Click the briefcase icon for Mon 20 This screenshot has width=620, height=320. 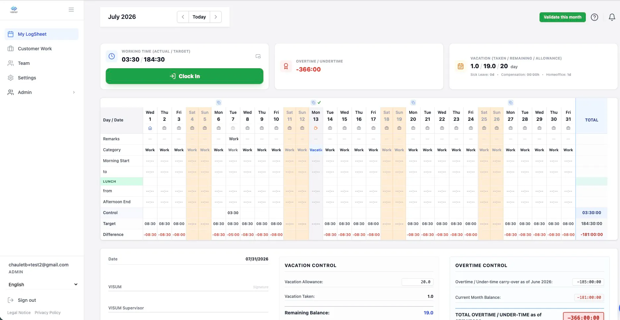pos(413,128)
